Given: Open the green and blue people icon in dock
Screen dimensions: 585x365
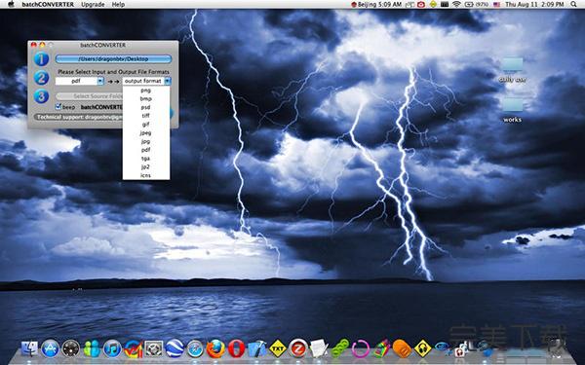Looking at the screenshot, I should point(92,349).
